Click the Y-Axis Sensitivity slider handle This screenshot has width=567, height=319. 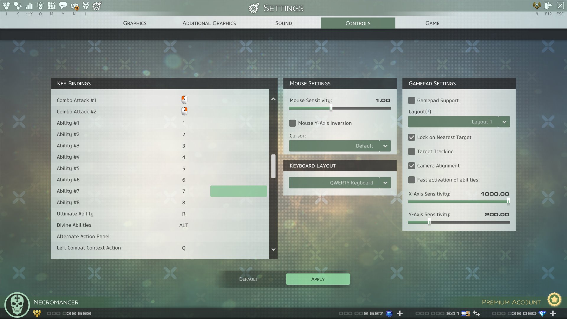click(429, 222)
